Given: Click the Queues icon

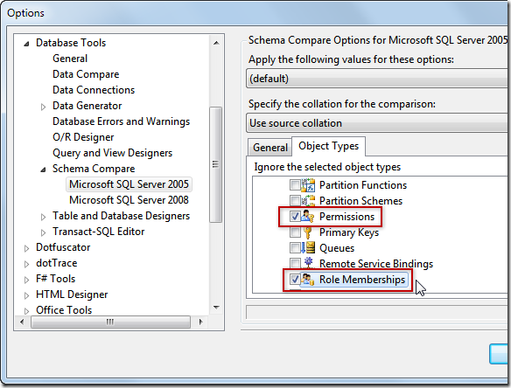Looking at the screenshot, I should (308, 248).
